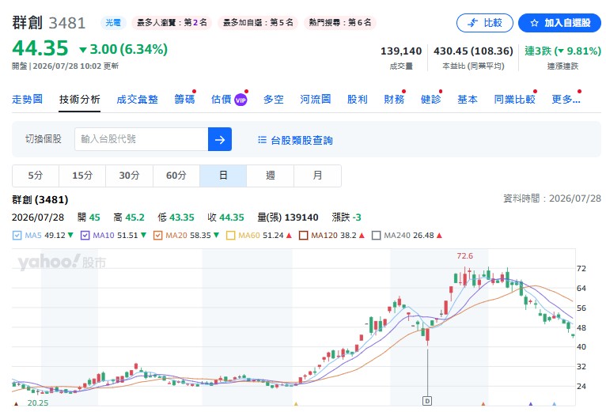606x412 pixels.
Task: Switch to the 多空 tab
Action: click(273, 100)
